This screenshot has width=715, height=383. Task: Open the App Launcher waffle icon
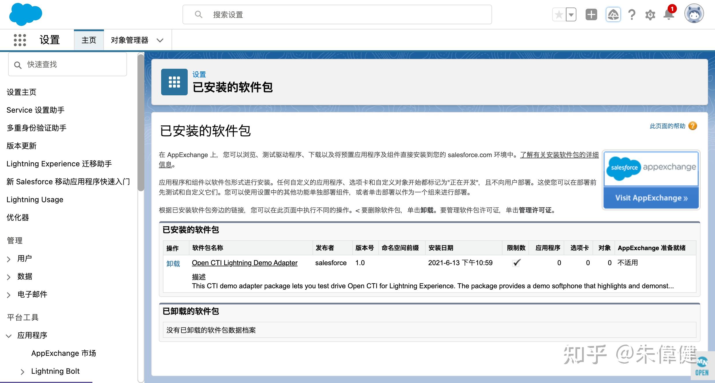pos(20,40)
